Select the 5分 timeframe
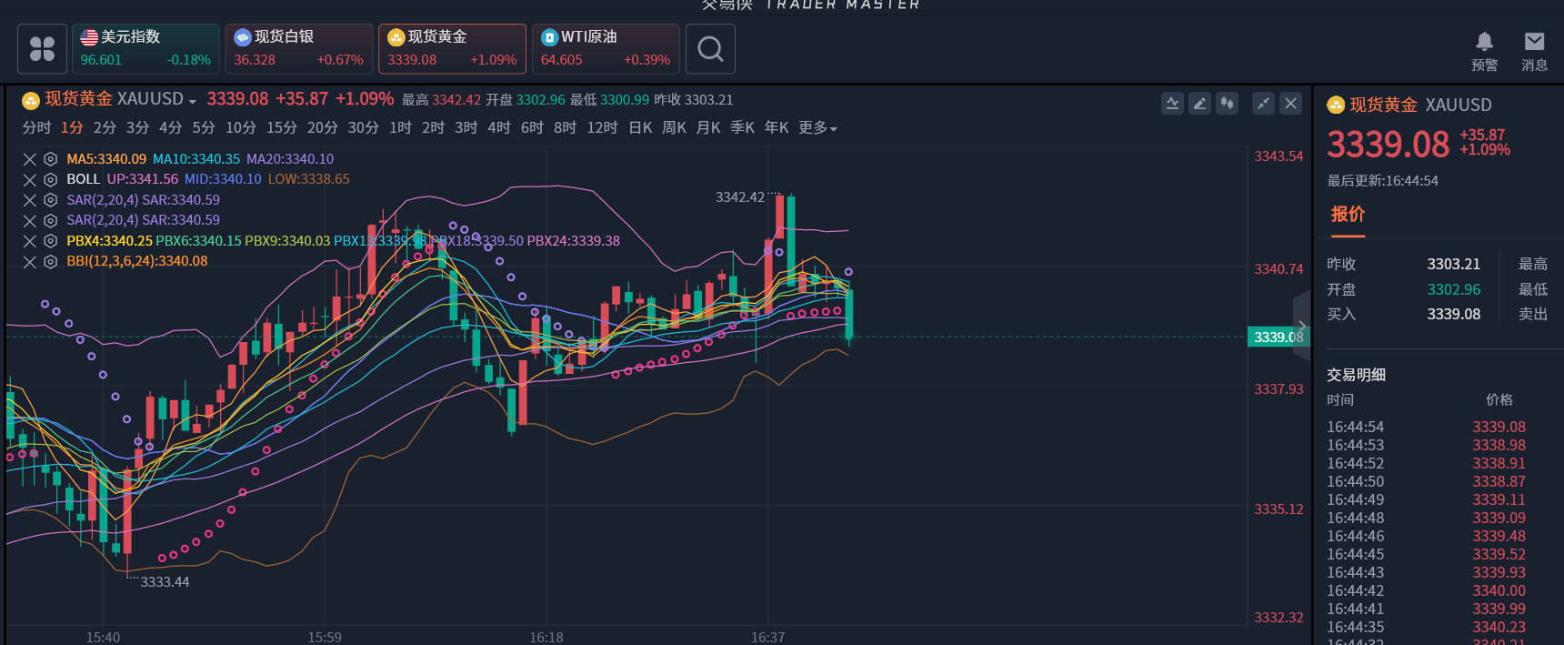The height and width of the screenshot is (645, 1564). [204, 128]
